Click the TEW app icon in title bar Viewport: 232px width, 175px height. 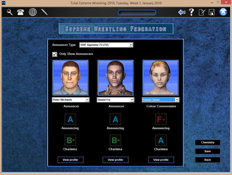[x=3, y=3]
